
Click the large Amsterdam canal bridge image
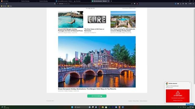97,62
